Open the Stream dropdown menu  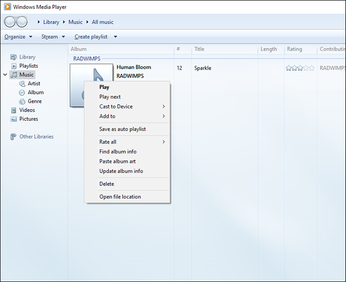pos(53,37)
